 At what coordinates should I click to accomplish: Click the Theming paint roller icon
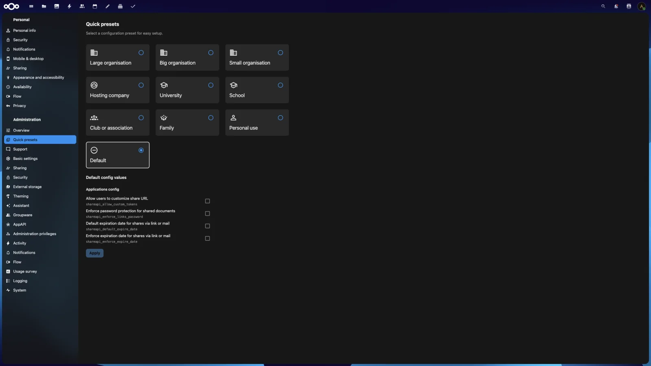(8, 196)
